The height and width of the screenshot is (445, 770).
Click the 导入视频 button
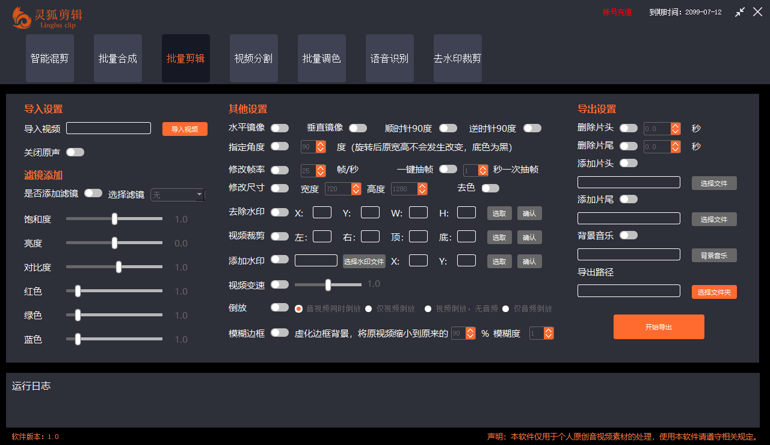pos(185,129)
